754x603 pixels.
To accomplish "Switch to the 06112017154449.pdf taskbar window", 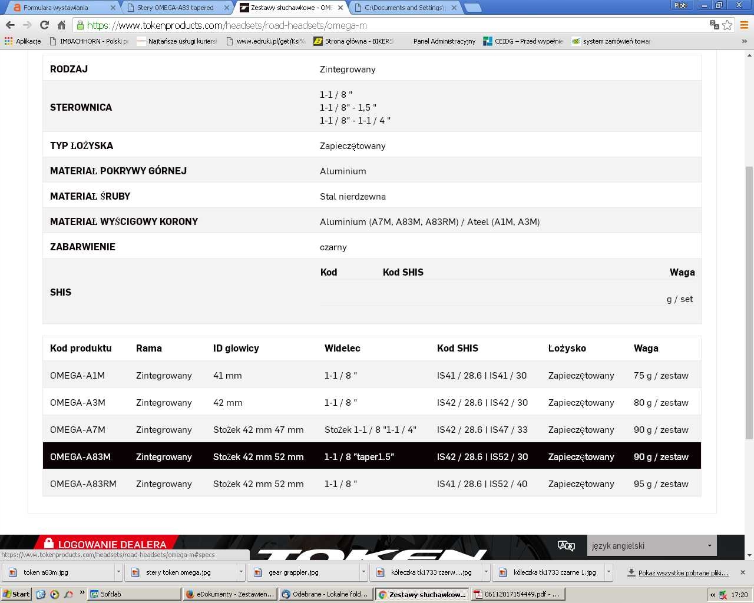I will (518, 594).
